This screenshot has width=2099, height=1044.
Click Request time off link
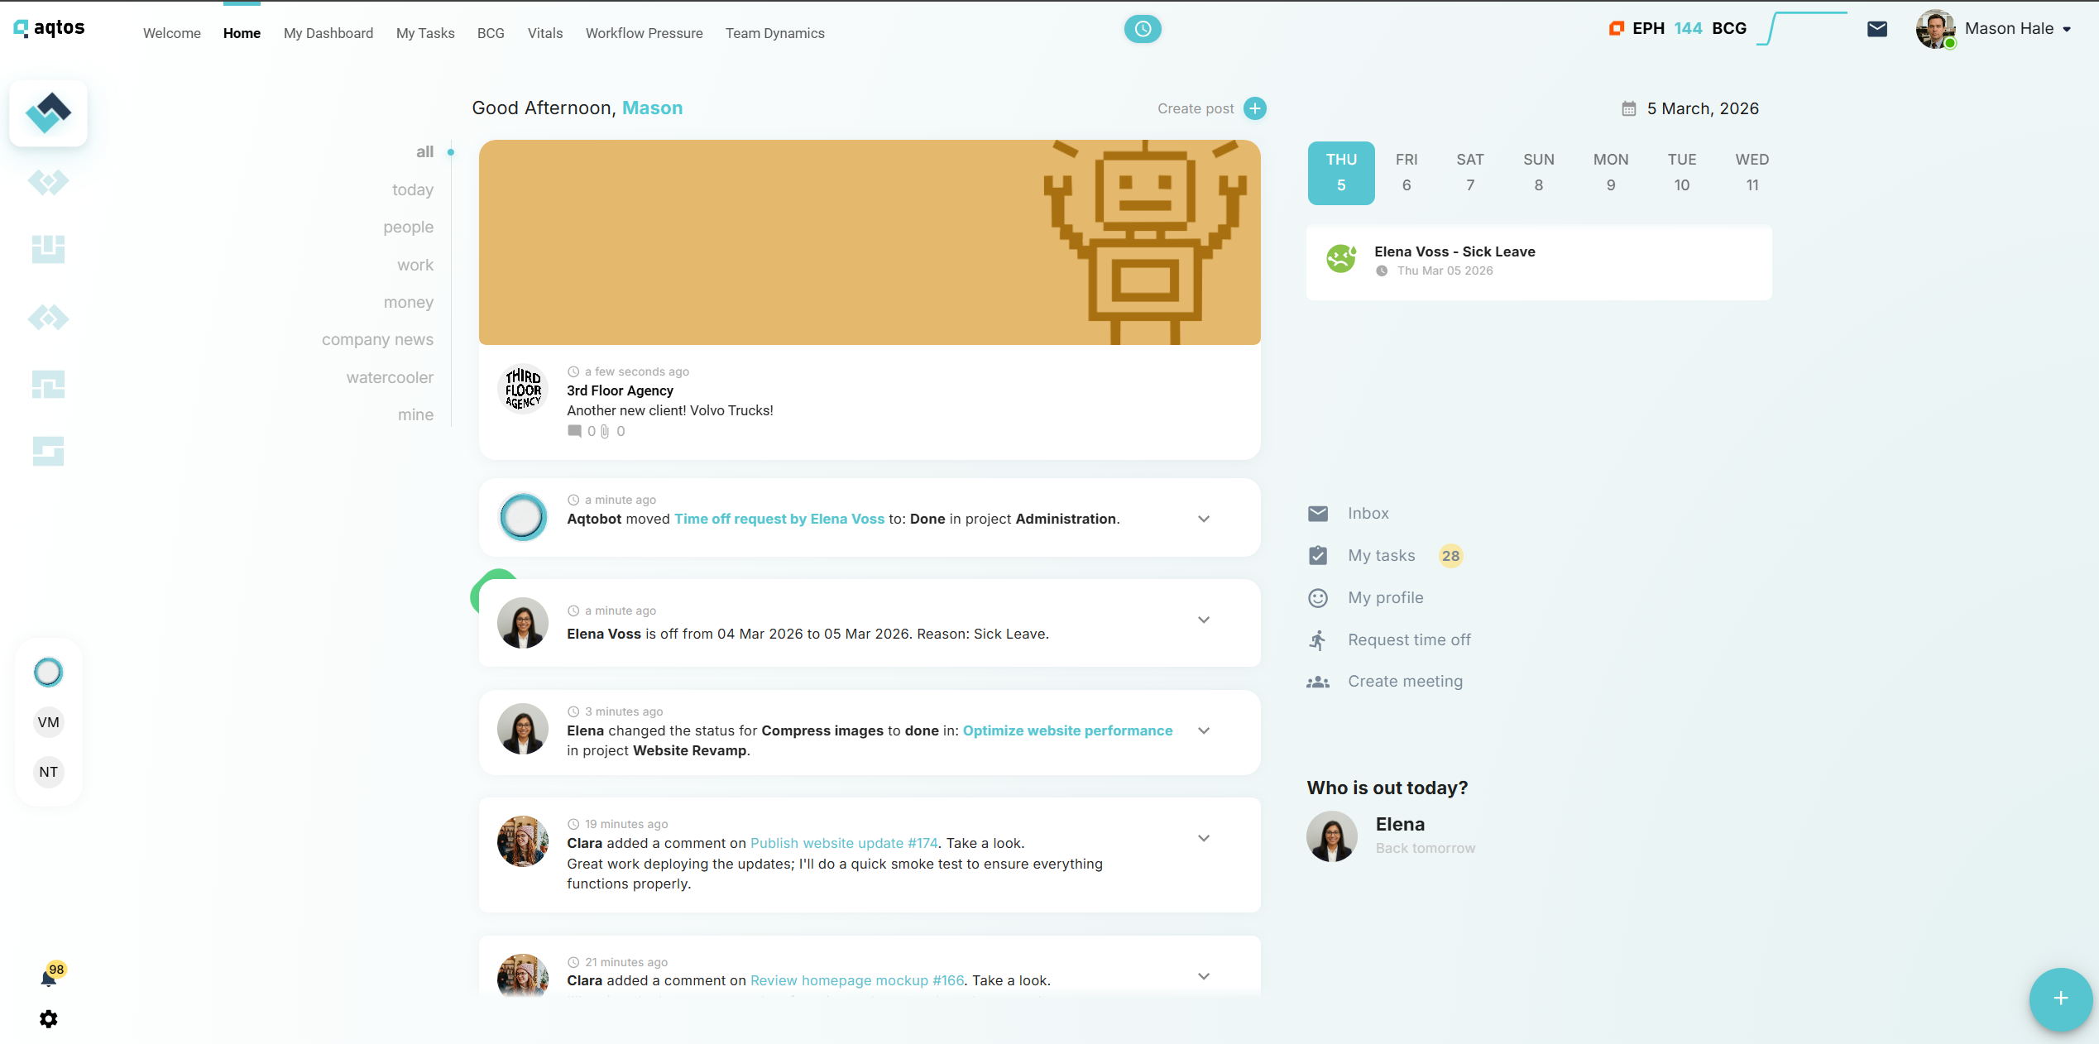click(1409, 639)
